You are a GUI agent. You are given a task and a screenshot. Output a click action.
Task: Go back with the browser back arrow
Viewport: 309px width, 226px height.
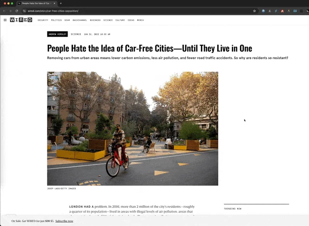pos(4,11)
